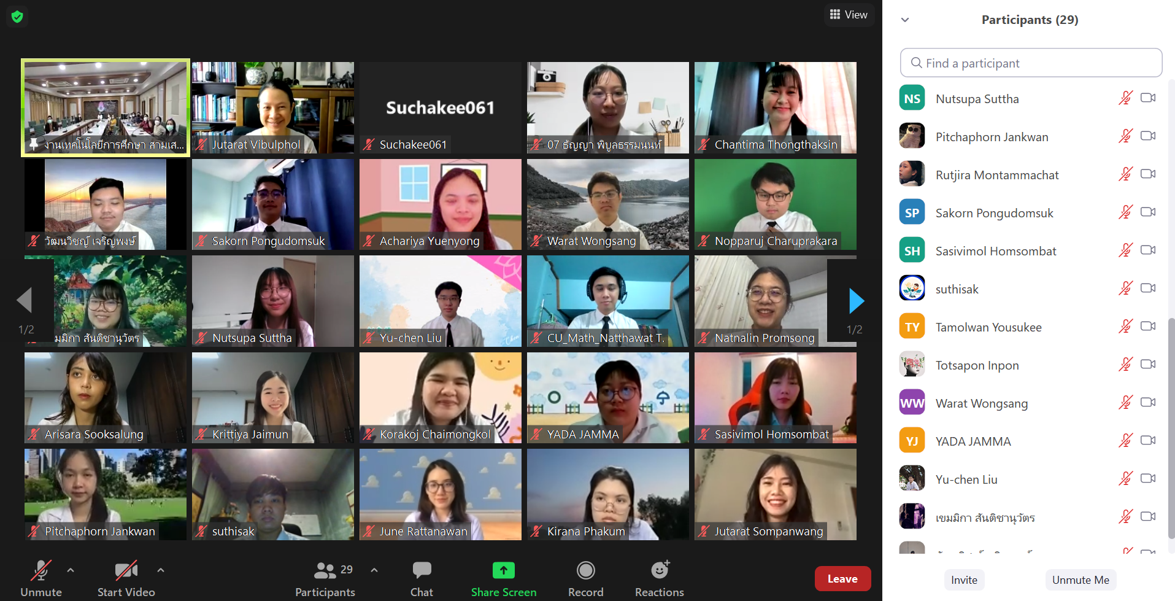Click the participants list scrollbar
This screenshot has width=1175, height=601.
pyautogui.click(x=1171, y=430)
